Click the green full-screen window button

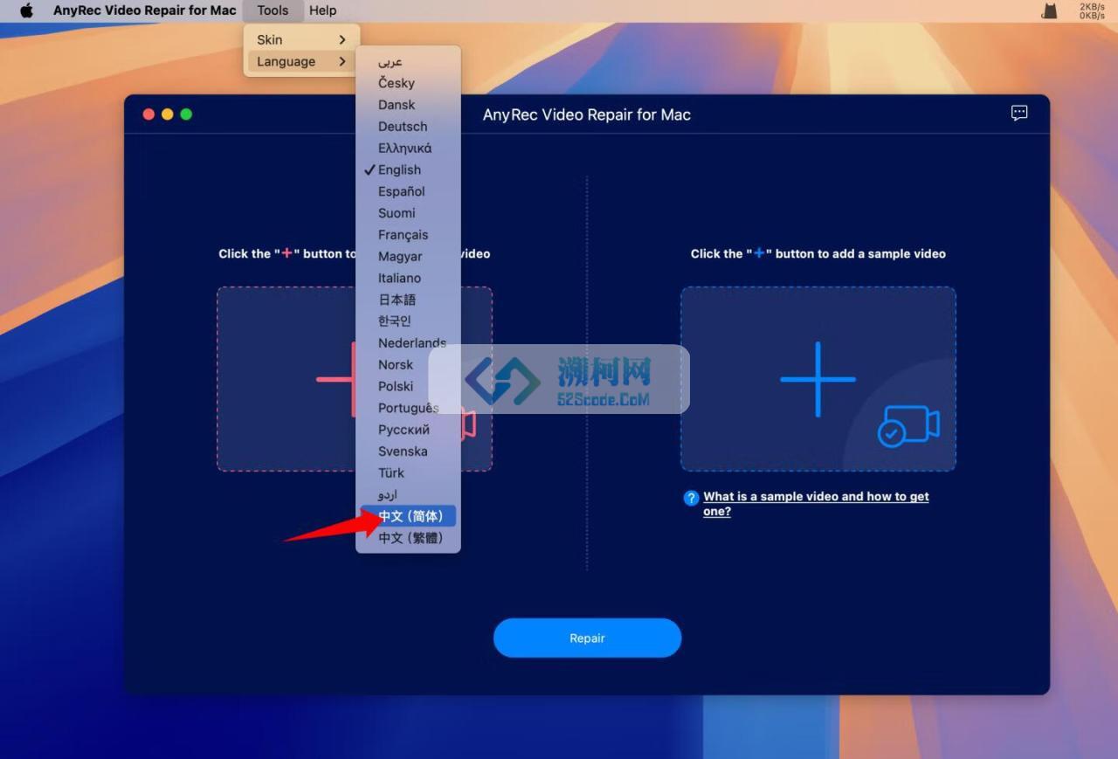tap(186, 114)
